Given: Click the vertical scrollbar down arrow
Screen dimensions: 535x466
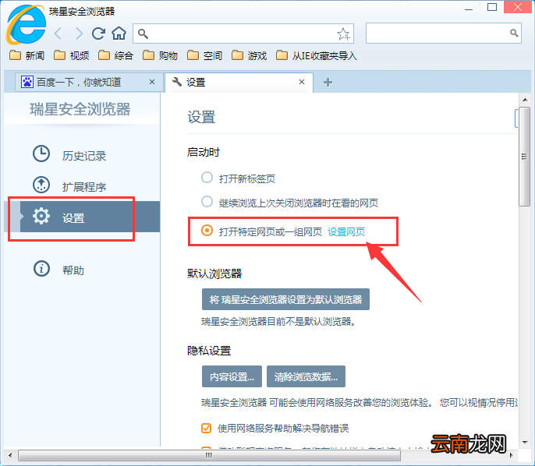Looking at the screenshot, I should [x=524, y=443].
